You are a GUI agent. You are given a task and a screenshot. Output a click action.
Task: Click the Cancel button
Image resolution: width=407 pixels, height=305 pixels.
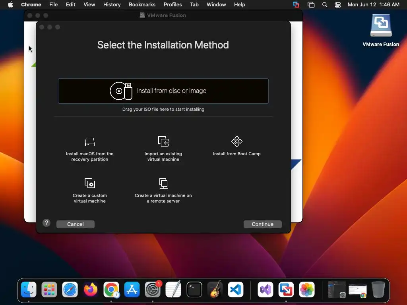(75, 224)
